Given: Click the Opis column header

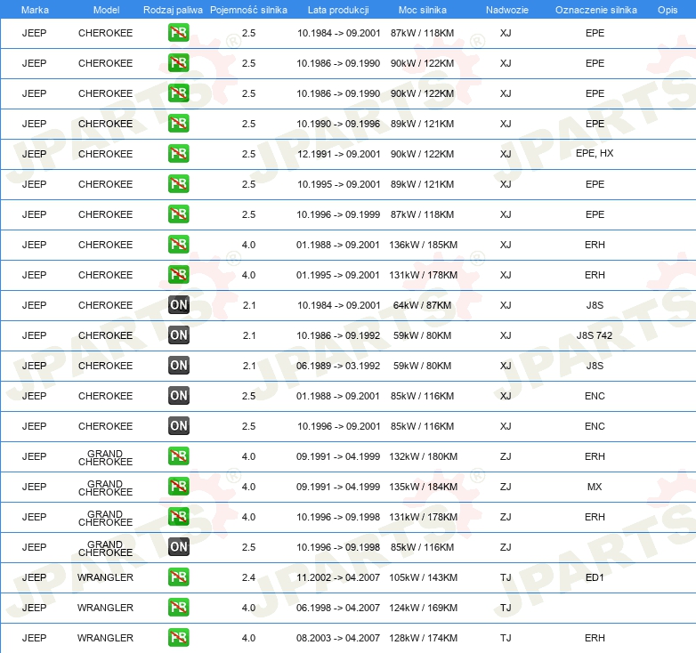Looking at the screenshot, I should click(x=668, y=10).
